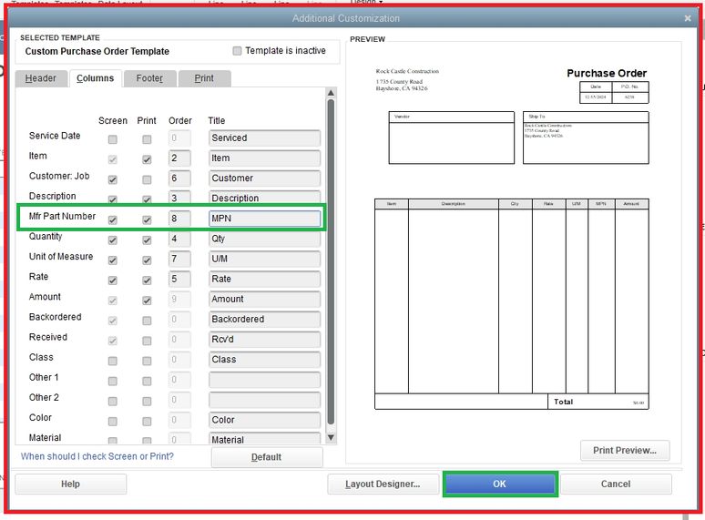Enable Class Screen checkbox
This screenshot has width=705, height=520.
coord(112,361)
